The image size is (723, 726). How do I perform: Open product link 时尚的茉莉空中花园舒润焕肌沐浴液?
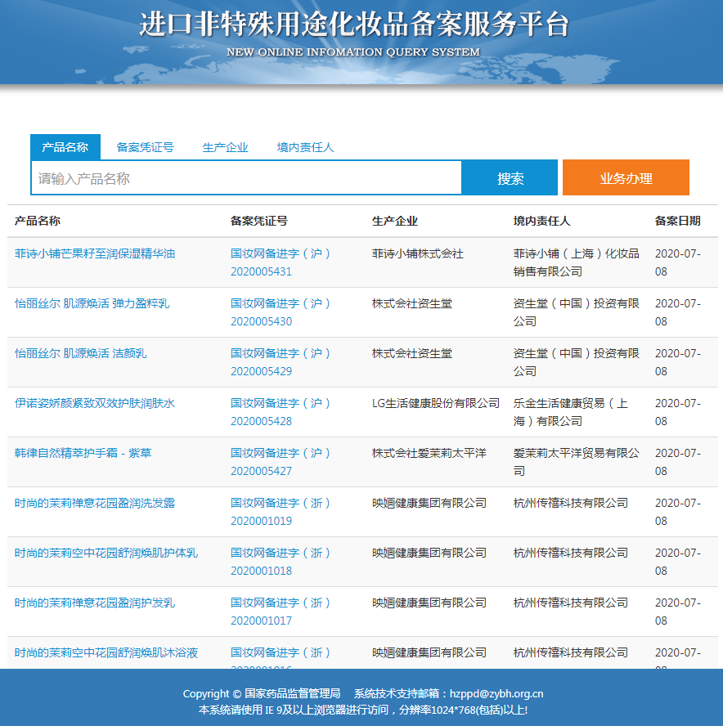(x=106, y=653)
